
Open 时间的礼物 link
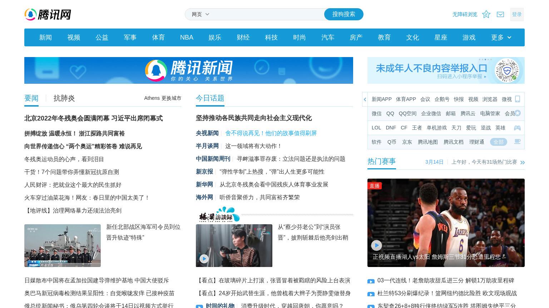click(220, 306)
